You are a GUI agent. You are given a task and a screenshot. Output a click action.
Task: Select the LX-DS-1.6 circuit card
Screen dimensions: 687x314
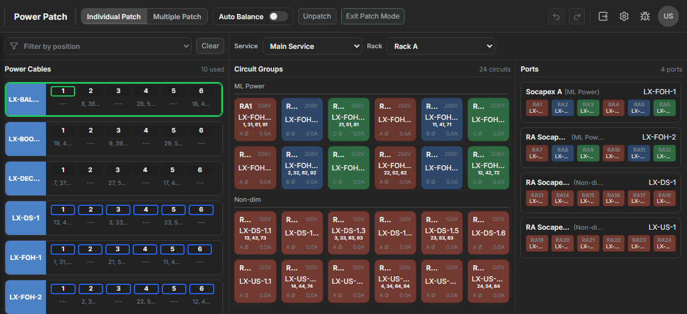pos(488,233)
